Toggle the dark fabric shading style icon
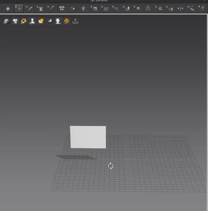 49,21
